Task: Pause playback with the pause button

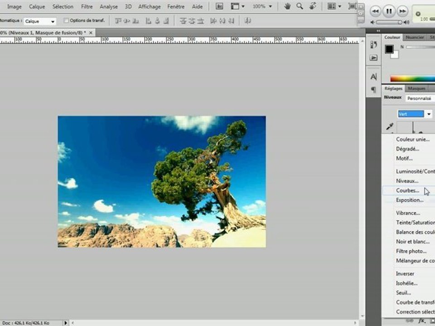Action: [x=389, y=11]
